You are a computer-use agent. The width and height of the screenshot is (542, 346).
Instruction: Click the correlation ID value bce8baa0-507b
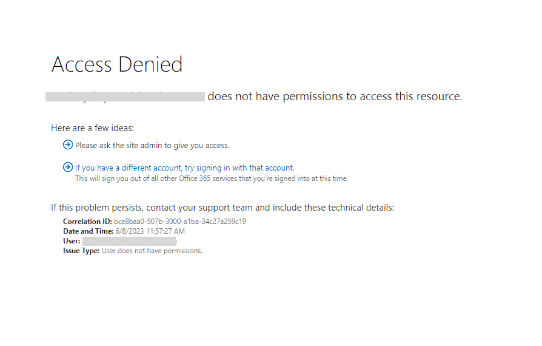point(180,222)
